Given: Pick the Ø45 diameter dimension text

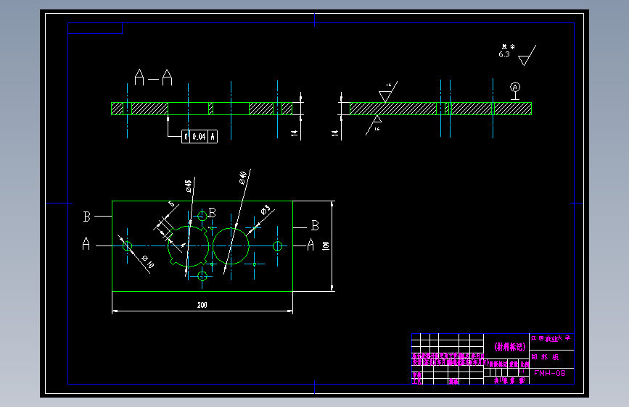Looking at the screenshot, I should 188,186.
